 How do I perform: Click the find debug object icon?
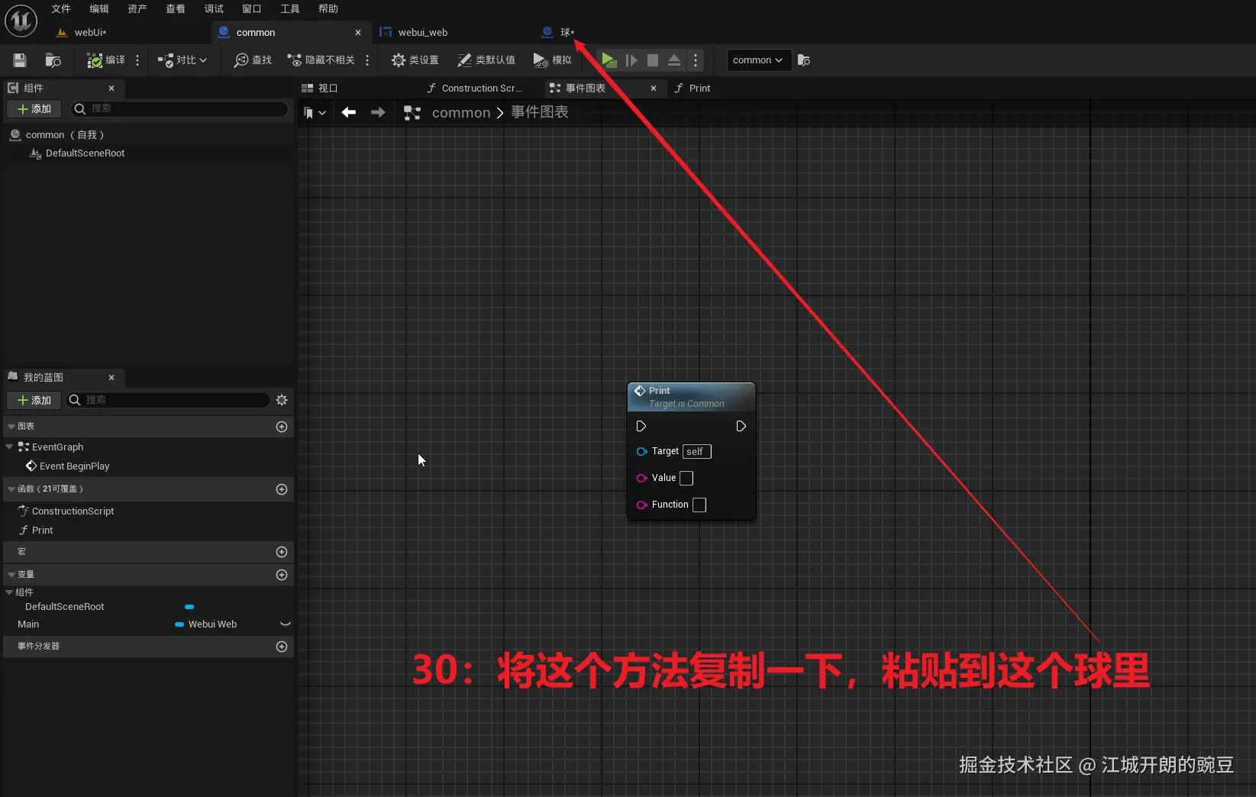803,60
